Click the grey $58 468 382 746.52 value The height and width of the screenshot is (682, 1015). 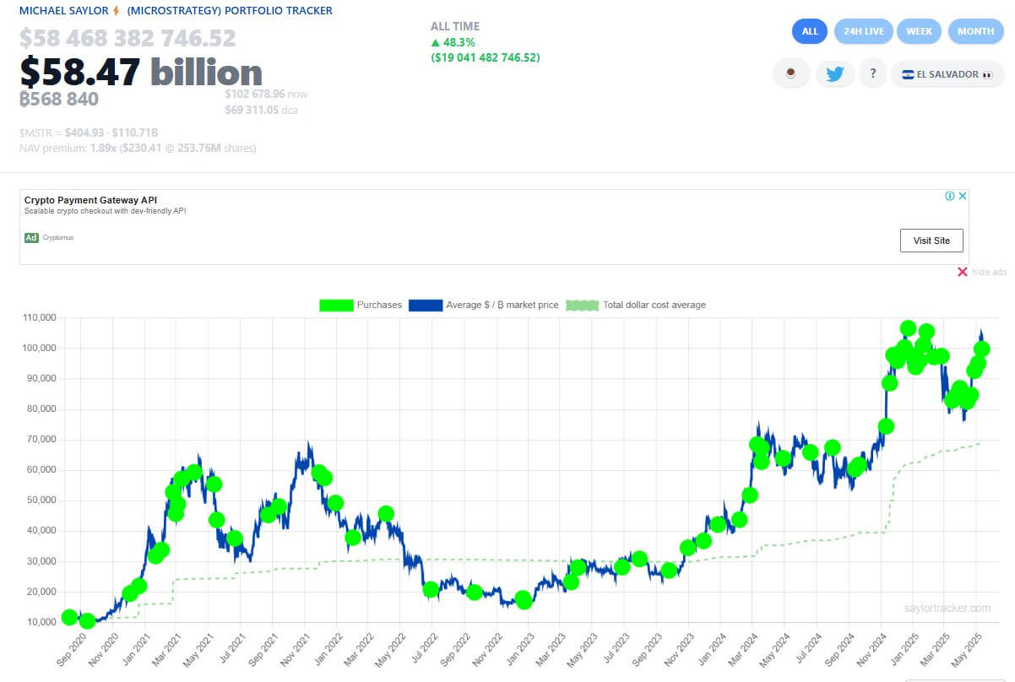[128, 39]
